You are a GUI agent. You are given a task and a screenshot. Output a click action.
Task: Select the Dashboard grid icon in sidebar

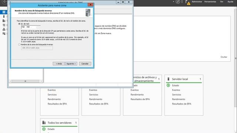[4, 12]
